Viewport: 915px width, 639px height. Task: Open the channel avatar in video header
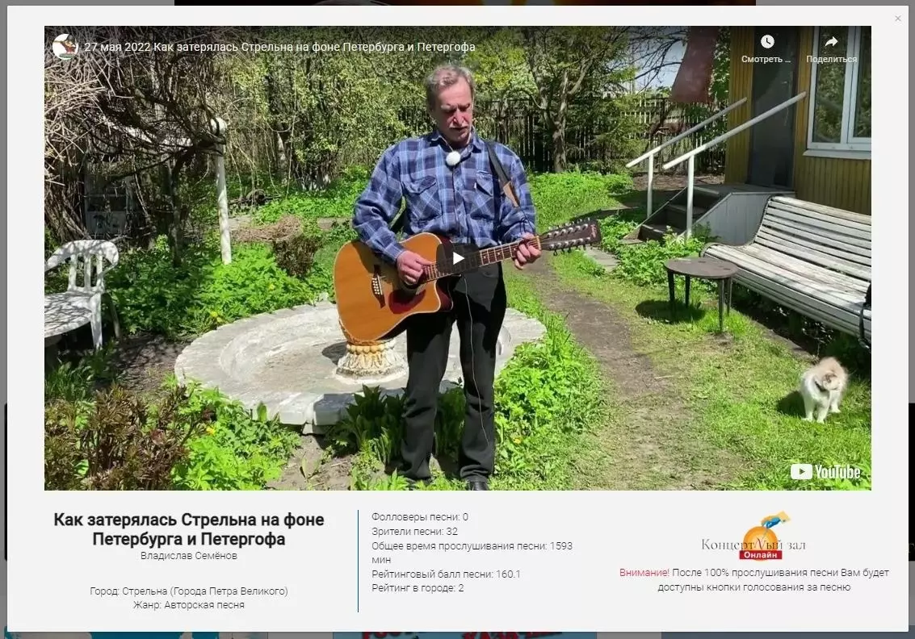pos(65,47)
